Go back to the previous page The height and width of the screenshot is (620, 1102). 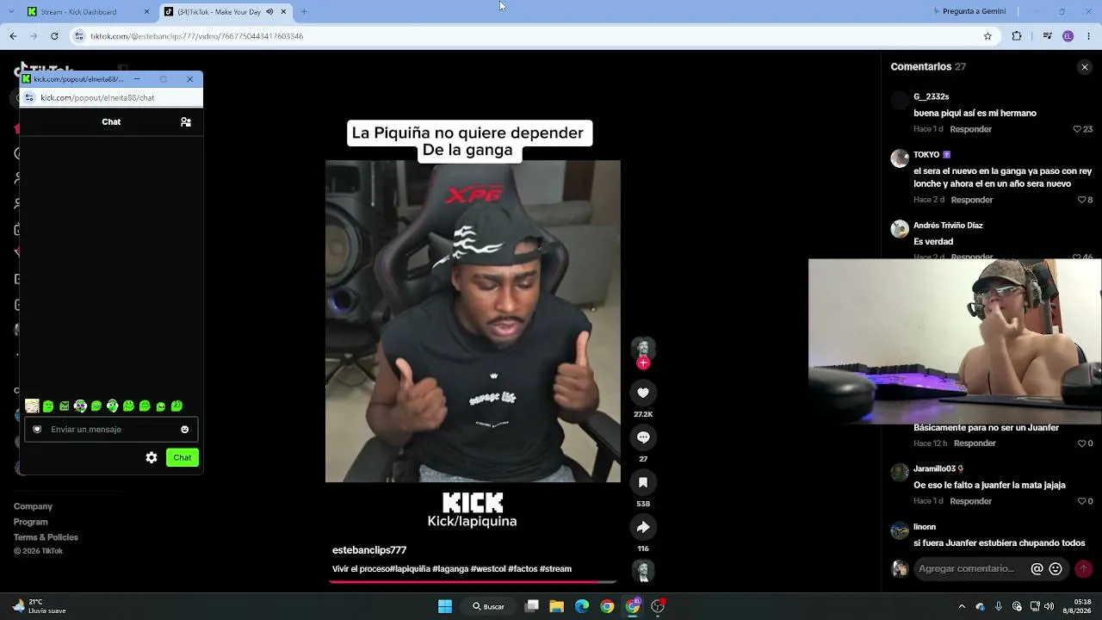coord(13,36)
